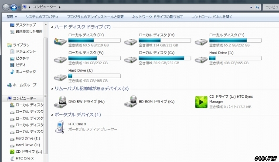
Task: Click コントロール パネルを開く
Action: coord(211,17)
